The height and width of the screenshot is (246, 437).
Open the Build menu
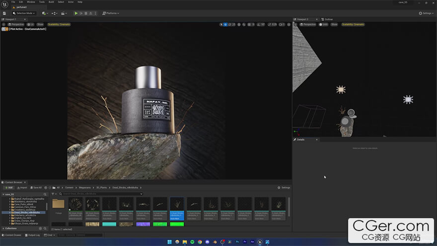[51, 2]
